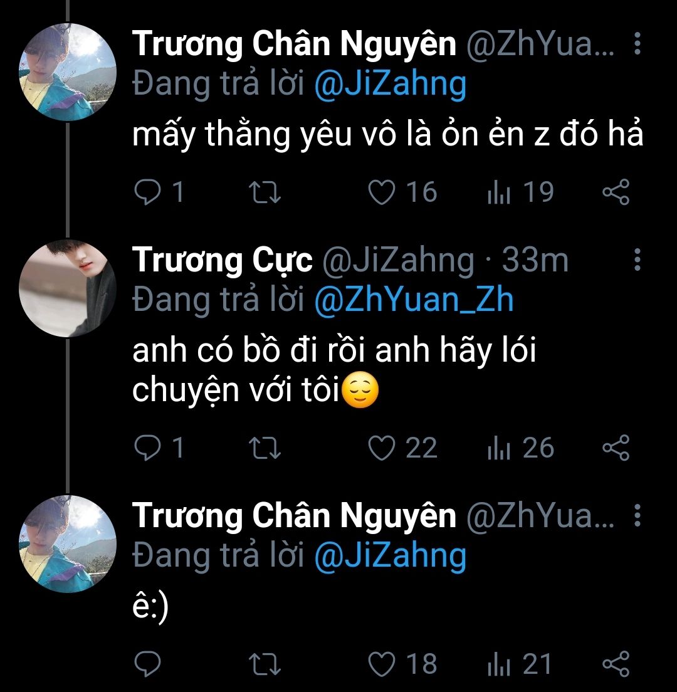The image size is (677, 692).
Task: Like Trương Cực's tweet with 22 likes
Action: tap(381, 448)
